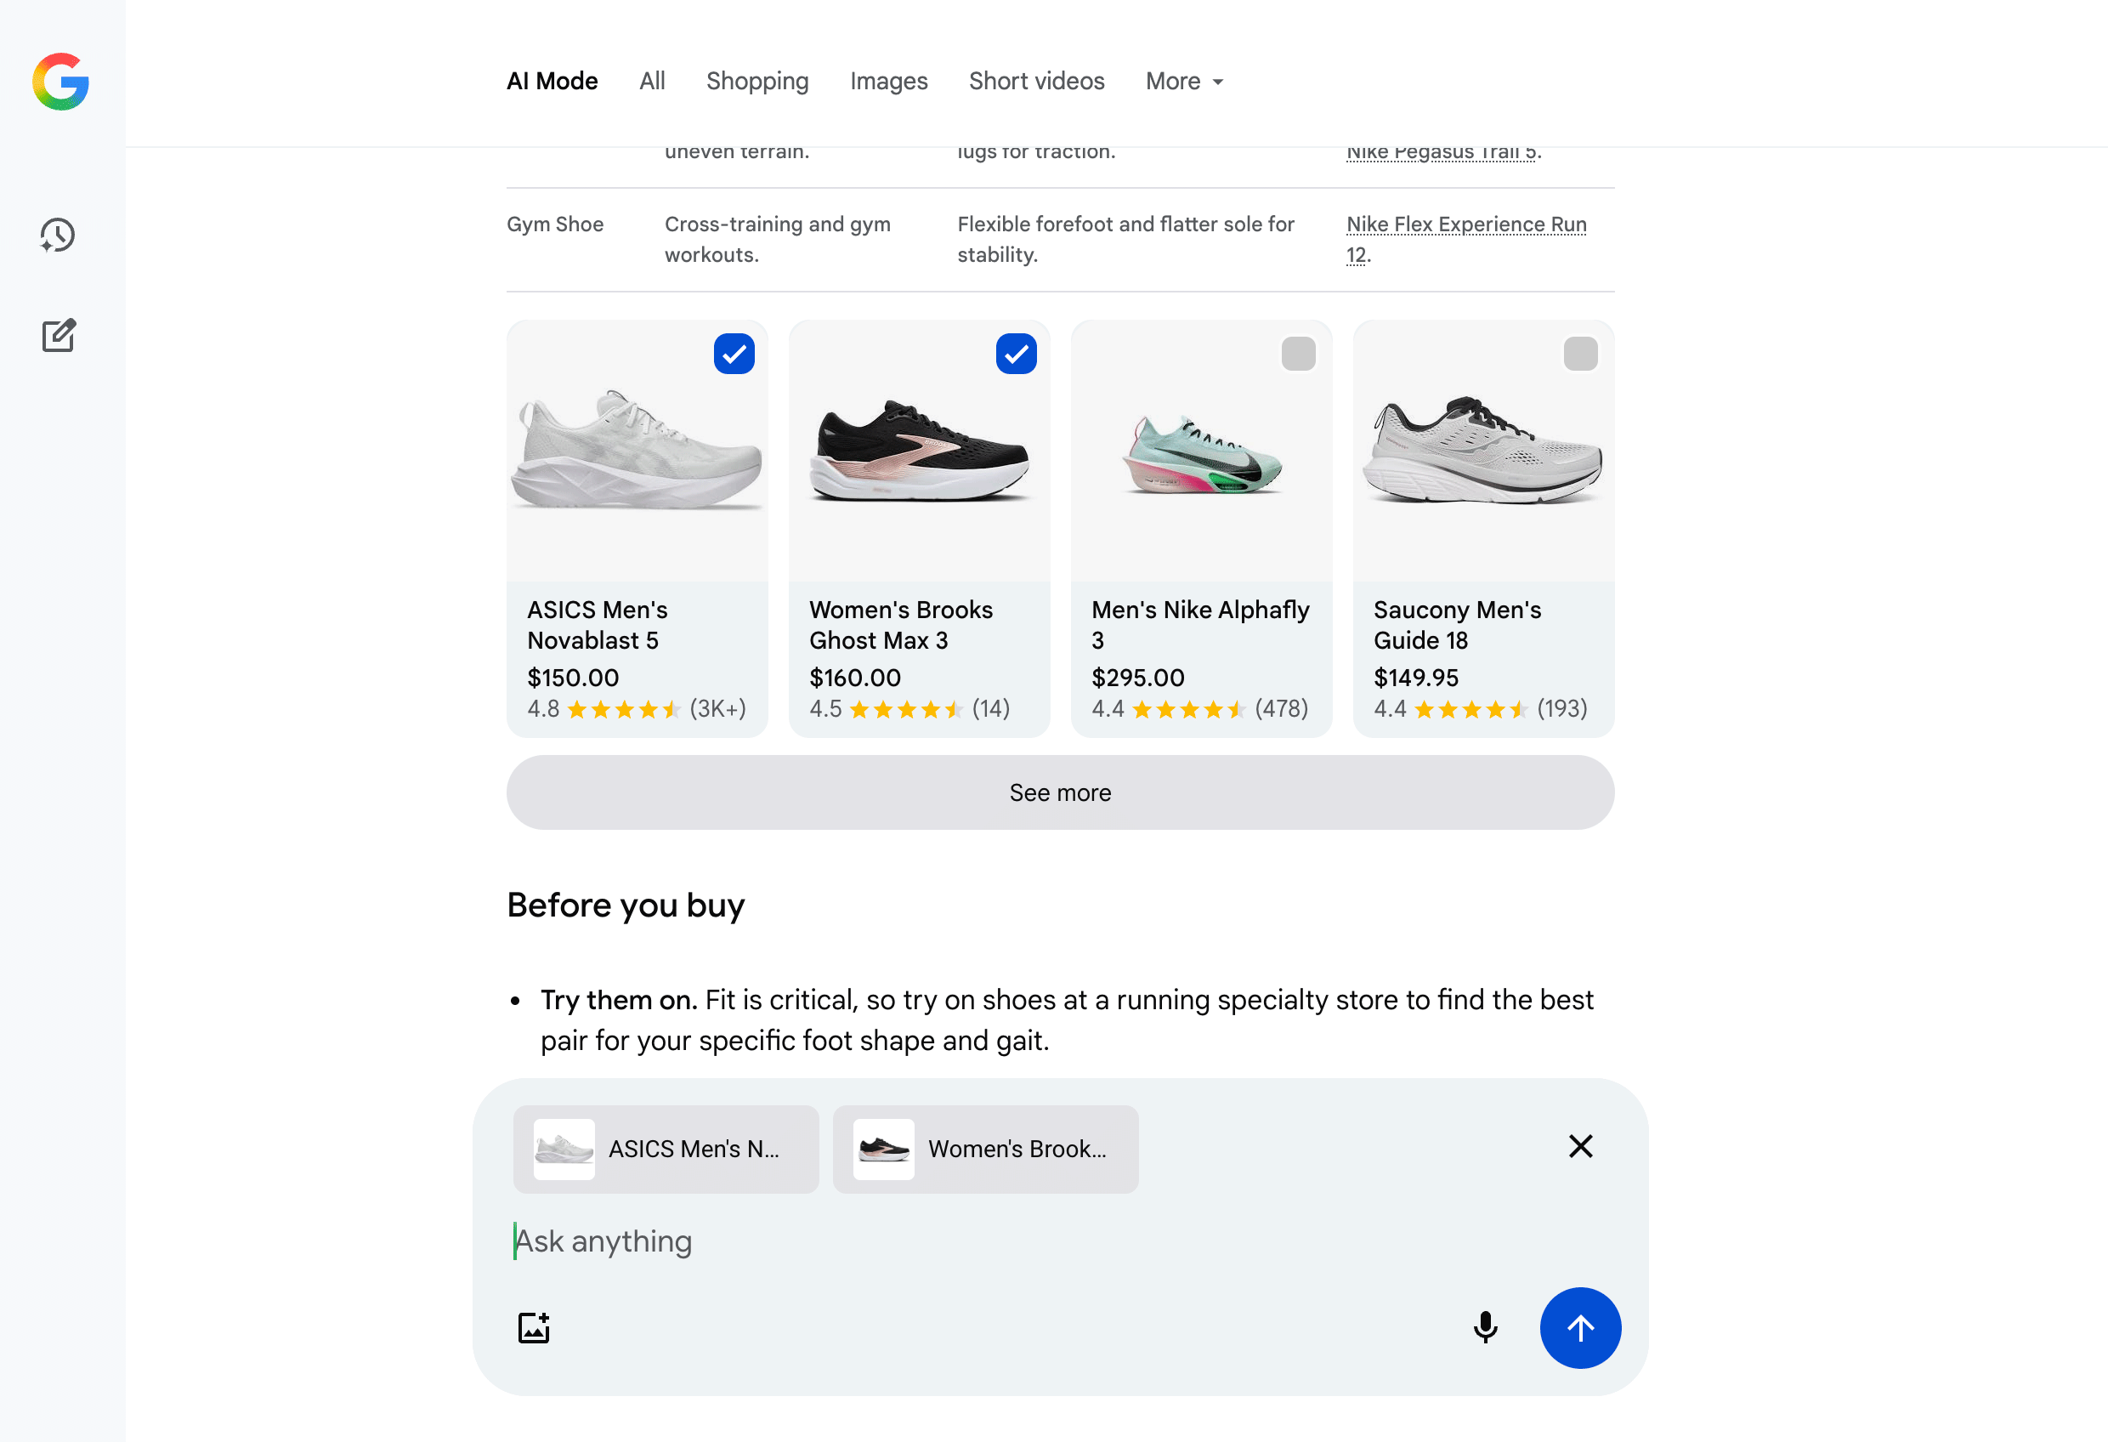Viewport: 2108px width, 1442px height.
Task: Switch to the Shopping tab
Action: pos(757,81)
